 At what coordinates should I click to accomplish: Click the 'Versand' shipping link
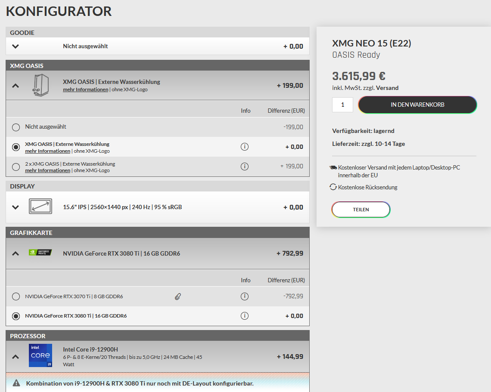pos(387,88)
